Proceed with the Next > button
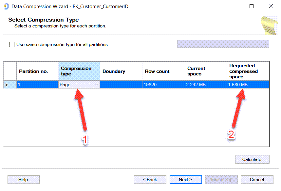The width and height of the screenshot is (281, 191). (186, 180)
